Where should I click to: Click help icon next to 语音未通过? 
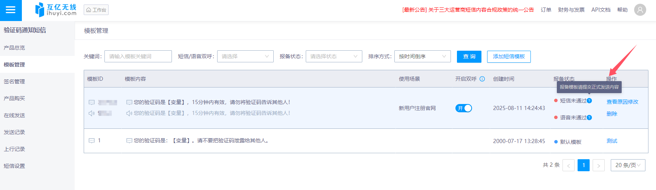589,118
